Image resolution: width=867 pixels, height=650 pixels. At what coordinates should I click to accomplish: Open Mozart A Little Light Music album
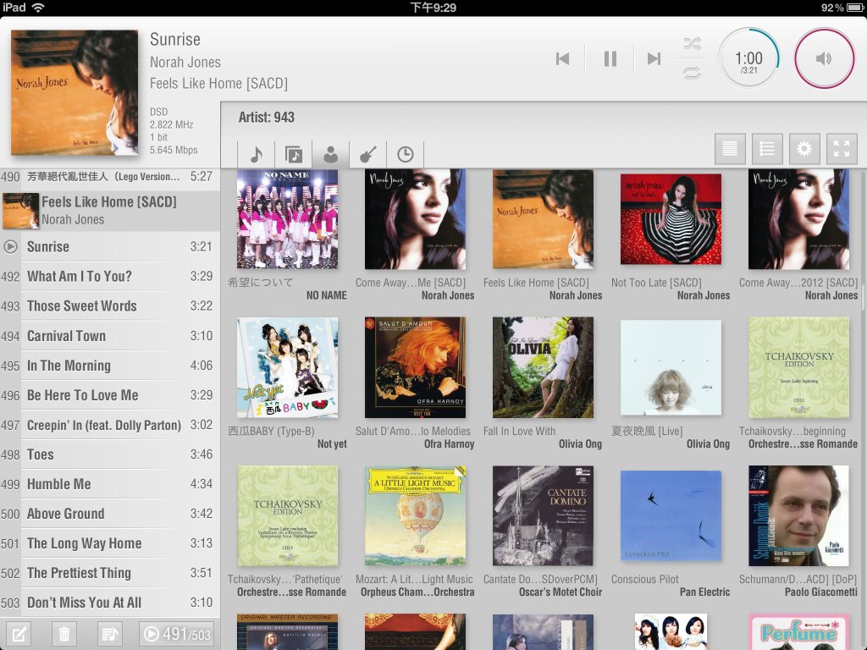[x=415, y=515]
